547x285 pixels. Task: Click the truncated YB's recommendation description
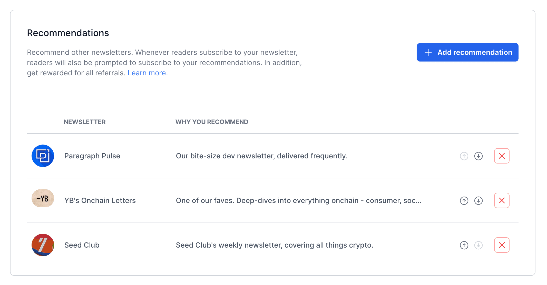pyautogui.click(x=298, y=200)
